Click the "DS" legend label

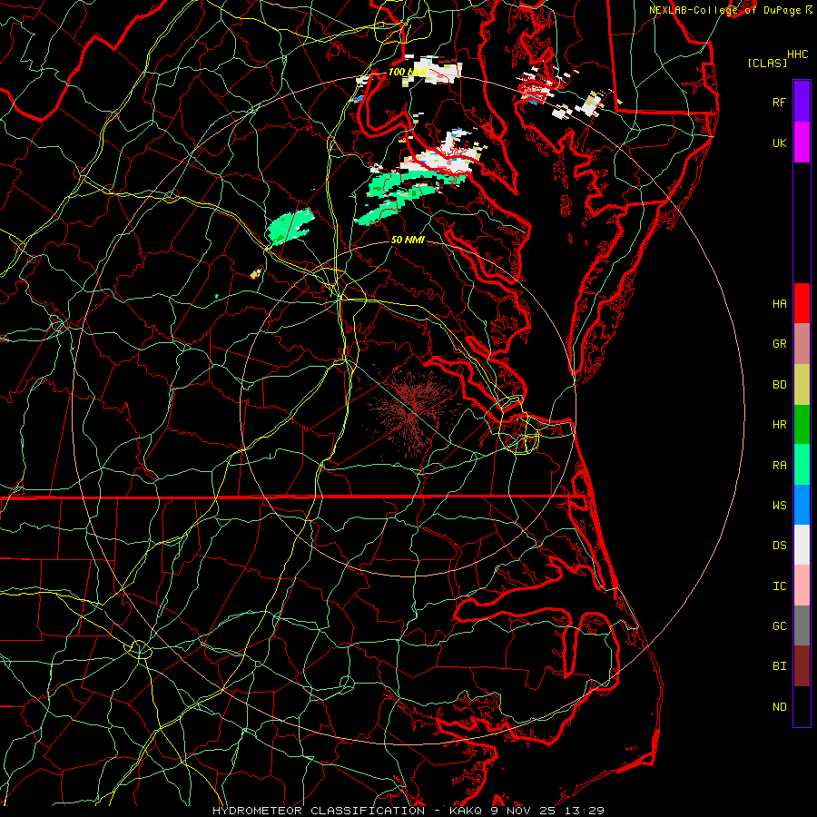pos(779,546)
